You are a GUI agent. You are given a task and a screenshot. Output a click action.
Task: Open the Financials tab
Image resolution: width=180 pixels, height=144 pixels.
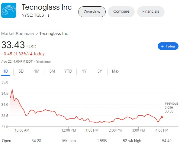pyautogui.click(x=151, y=11)
